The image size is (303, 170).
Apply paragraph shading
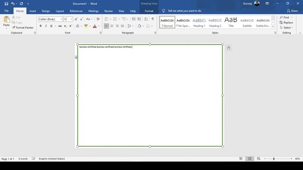(x=139, y=26)
